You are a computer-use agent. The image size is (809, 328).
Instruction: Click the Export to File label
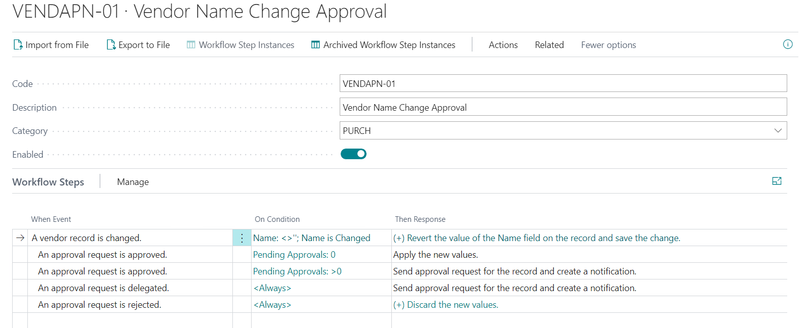(144, 45)
